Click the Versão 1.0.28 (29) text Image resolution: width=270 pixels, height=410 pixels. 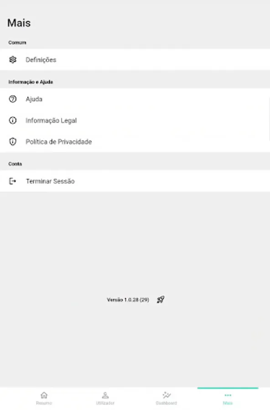click(128, 300)
